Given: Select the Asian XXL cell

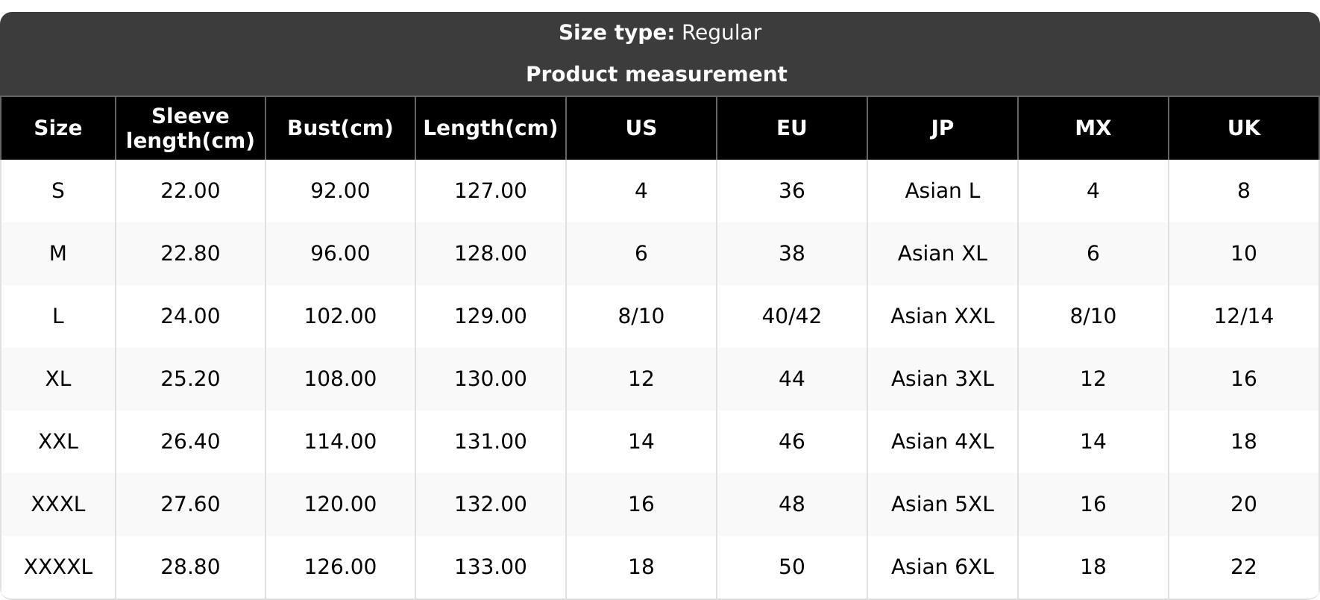Looking at the screenshot, I should click(943, 316).
